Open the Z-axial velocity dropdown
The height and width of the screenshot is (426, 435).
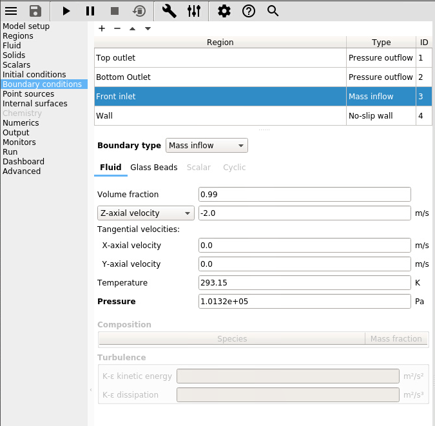145,213
